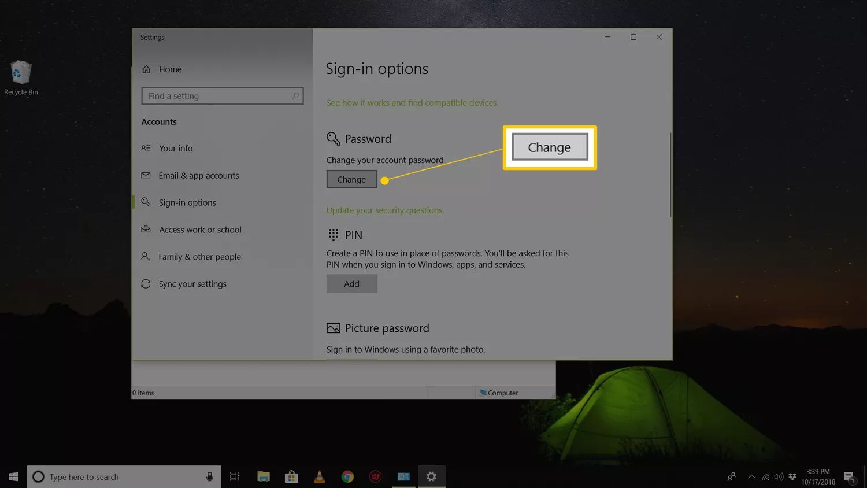Launch VLC media player from taskbar
This screenshot has height=488, width=867.
click(x=319, y=476)
